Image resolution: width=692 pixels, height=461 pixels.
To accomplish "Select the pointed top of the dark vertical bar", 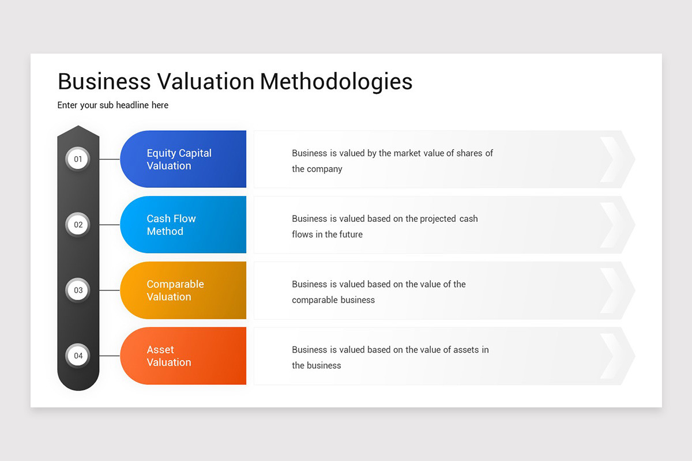I will 78,132.
